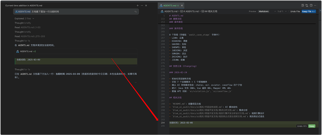The width and height of the screenshot is (322, 135).
Task: Go to previous change with up chevron
Action: (x=275, y=12)
